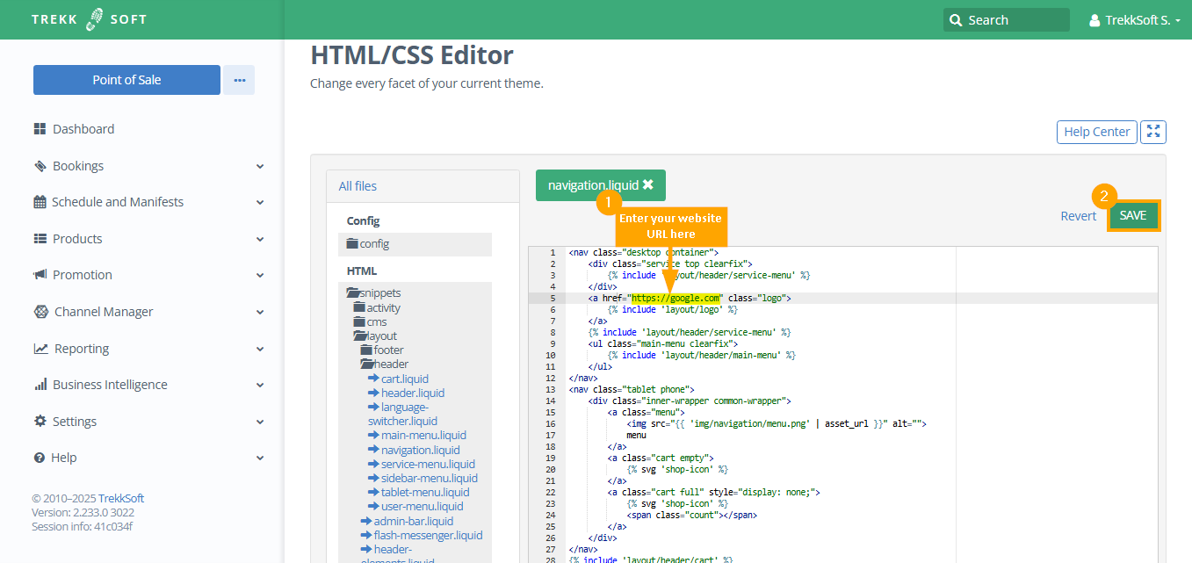Open the config folder
Screen dimensions: 1192x563
tap(368, 244)
